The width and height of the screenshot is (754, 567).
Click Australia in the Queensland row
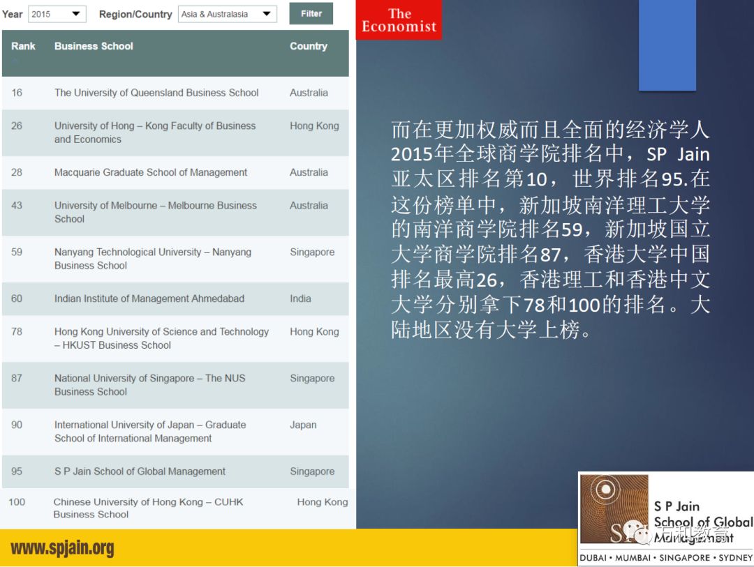tap(309, 93)
